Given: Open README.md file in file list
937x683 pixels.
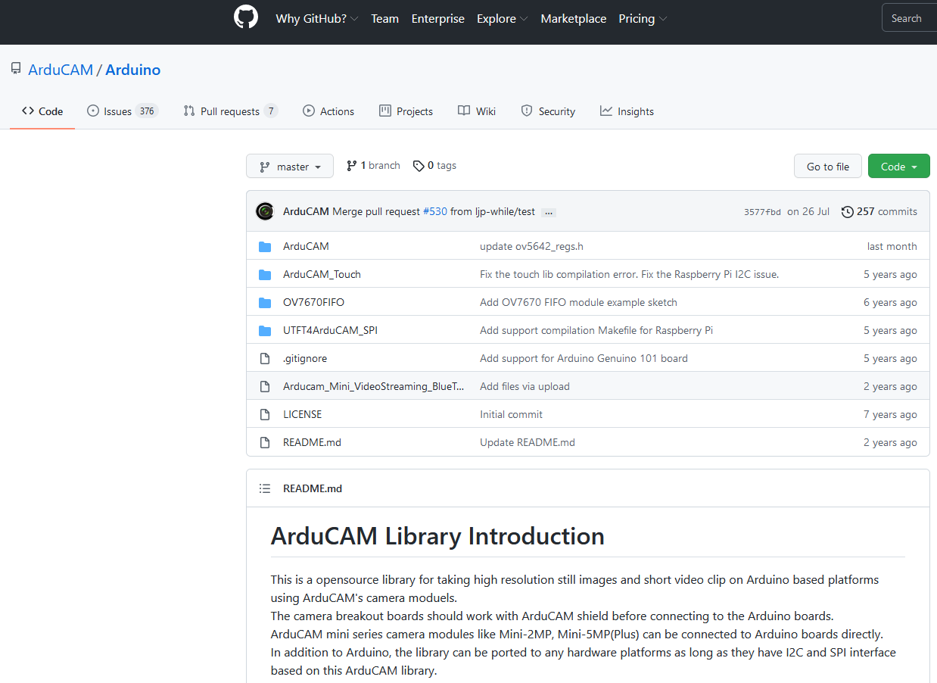Looking at the screenshot, I should pos(312,443).
